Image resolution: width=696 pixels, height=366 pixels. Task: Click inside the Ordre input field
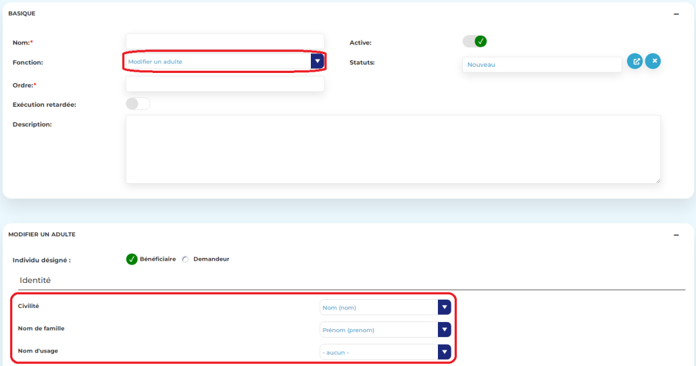point(224,84)
